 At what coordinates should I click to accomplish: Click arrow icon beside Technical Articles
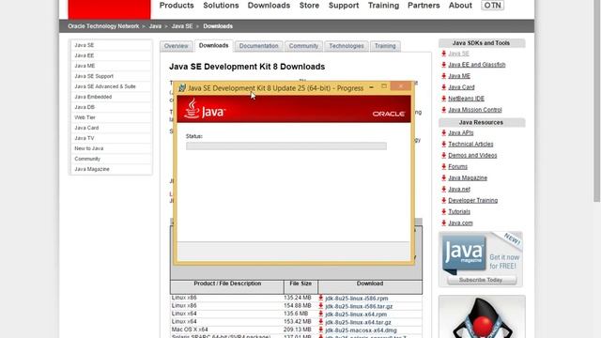coord(443,144)
